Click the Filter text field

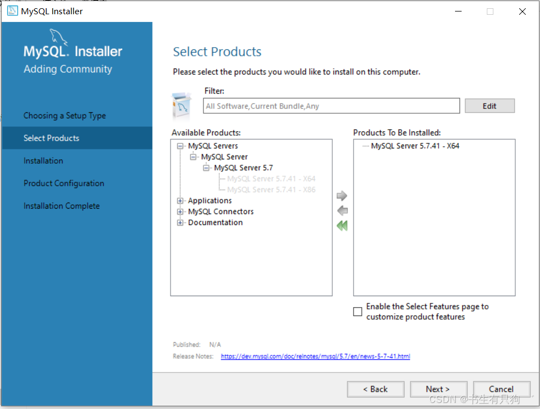point(331,106)
